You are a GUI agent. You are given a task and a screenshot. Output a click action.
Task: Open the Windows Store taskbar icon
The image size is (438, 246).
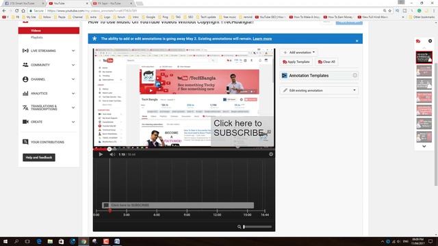click(x=61, y=241)
